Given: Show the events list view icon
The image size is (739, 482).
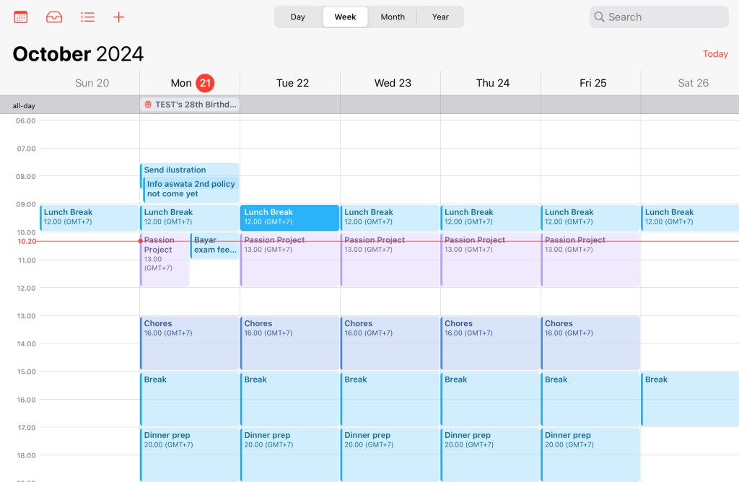Looking at the screenshot, I should pyautogui.click(x=87, y=17).
